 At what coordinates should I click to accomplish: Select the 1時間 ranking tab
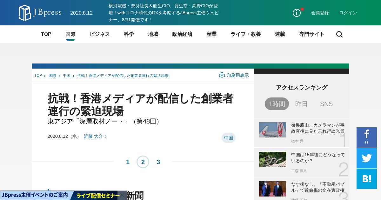(x=277, y=104)
